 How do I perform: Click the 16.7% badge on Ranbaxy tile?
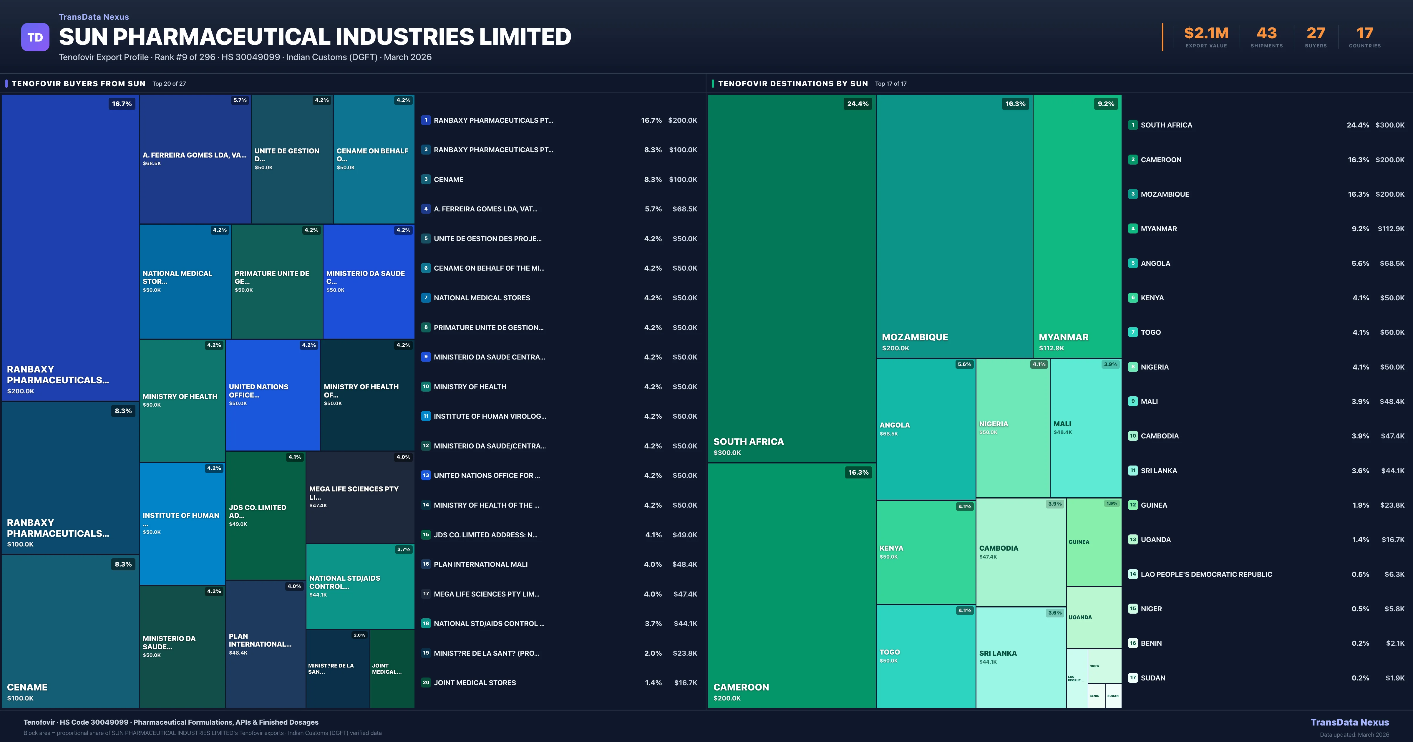[x=122, y=104]
